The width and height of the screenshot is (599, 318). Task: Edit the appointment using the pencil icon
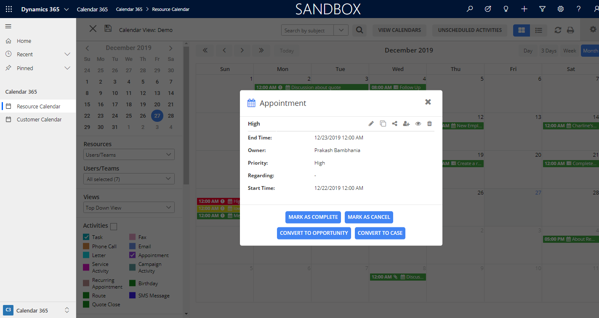point(371,124)
